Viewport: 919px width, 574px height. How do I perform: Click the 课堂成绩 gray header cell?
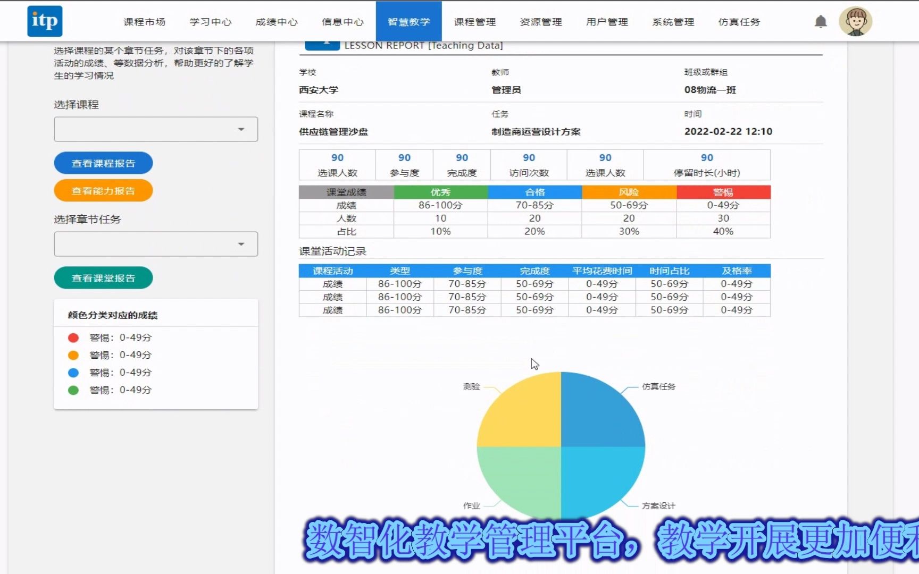346,192
